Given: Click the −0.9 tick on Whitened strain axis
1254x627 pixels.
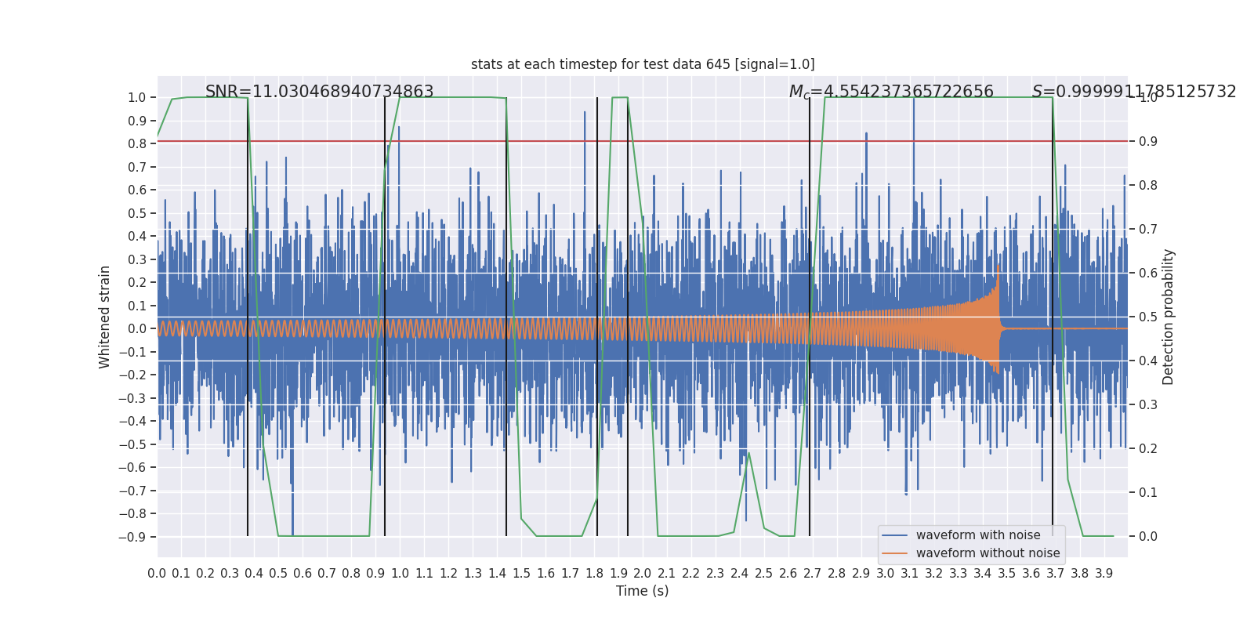Looking at the screenshot, I should point(132,537).
